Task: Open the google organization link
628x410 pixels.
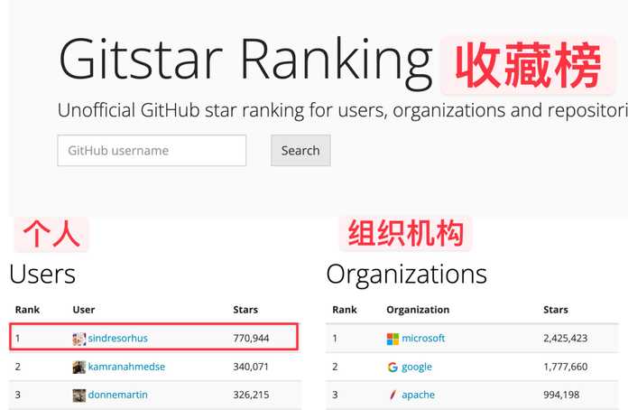Action: click(417, 368)
